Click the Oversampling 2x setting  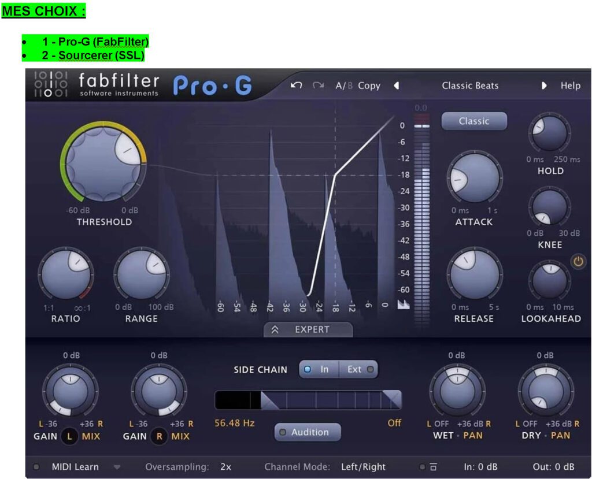click(x=225, y=467)
